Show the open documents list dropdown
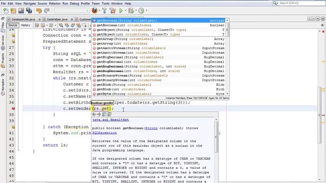Image resolution: width=326 pixels, height=183 pixels. pyautogui.click(x=318, y=19)
